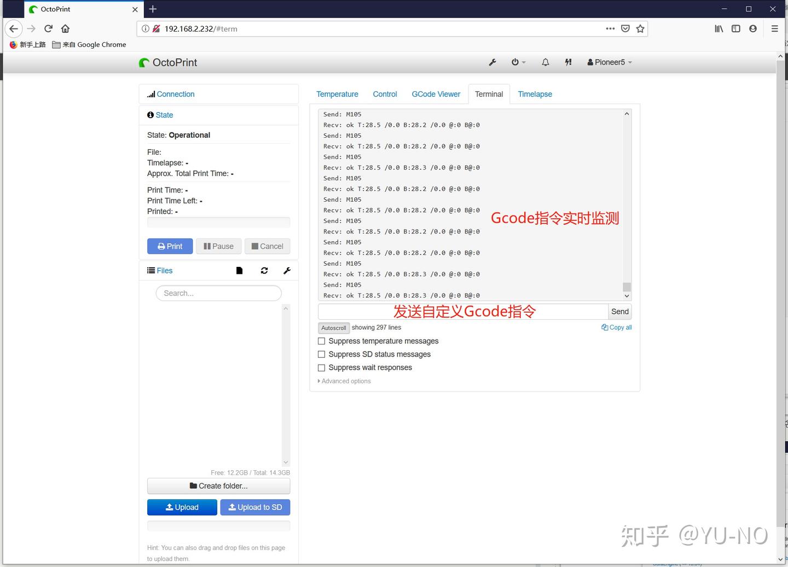The width and height of the screenshot is (788, 567).
Task: Open the system power dropdown arrow
Action: point(524,62)
